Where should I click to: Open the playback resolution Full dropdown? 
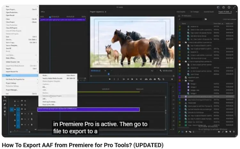click(154, 71)
